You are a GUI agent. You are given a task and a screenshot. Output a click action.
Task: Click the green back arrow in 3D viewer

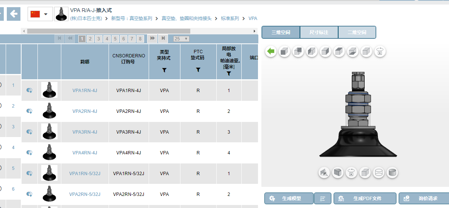point(270,52)
